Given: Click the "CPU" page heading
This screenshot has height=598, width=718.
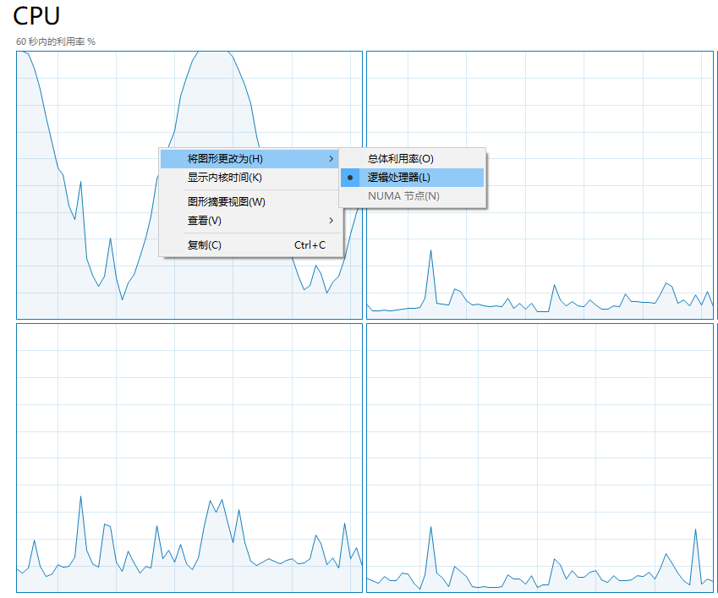Looking at the screenshot, I should (x=36, y=16).
